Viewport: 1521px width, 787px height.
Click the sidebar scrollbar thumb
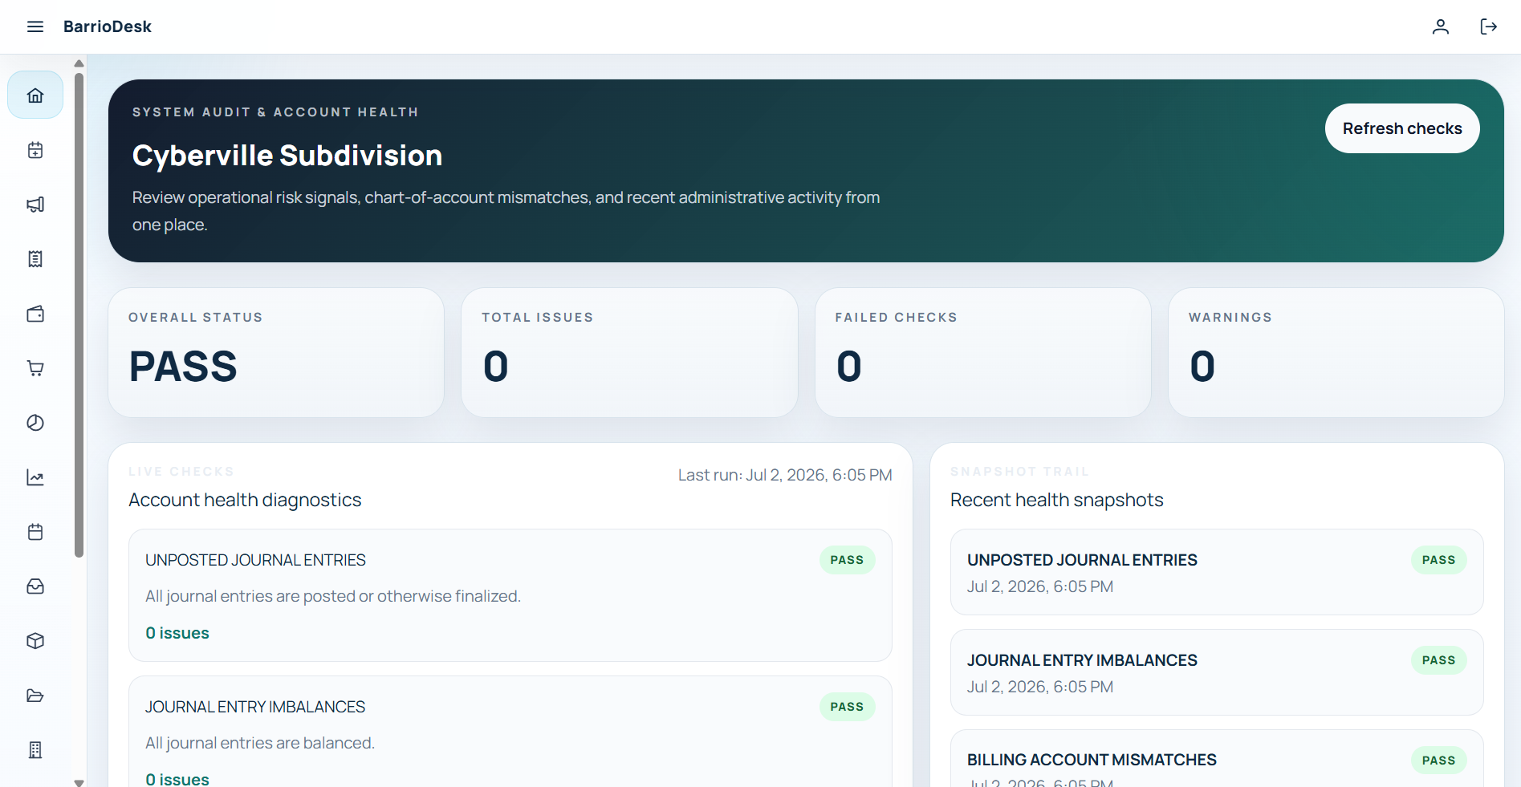[x=79, y=314]
